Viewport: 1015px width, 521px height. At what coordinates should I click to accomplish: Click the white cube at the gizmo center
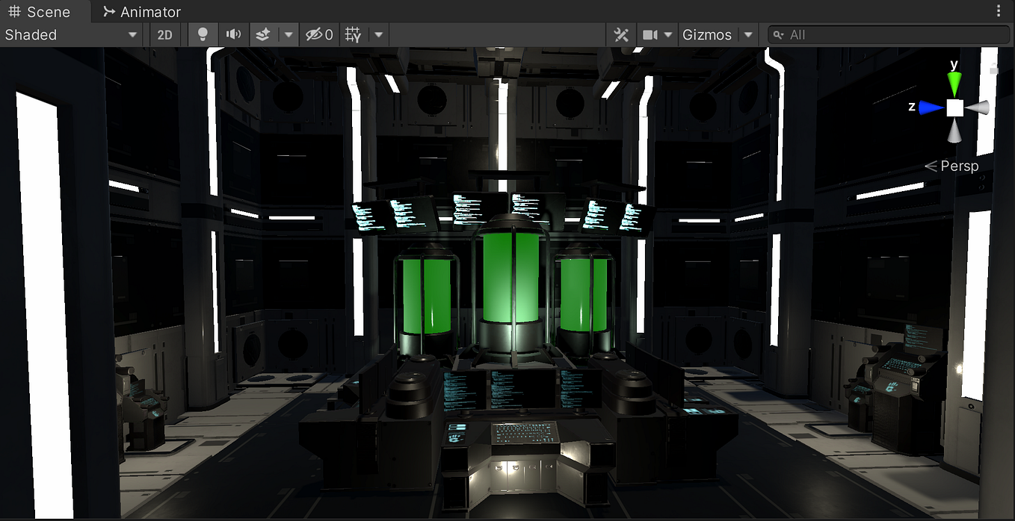click(954, 107)
